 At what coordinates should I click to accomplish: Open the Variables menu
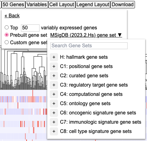click(x=37, y=5)
